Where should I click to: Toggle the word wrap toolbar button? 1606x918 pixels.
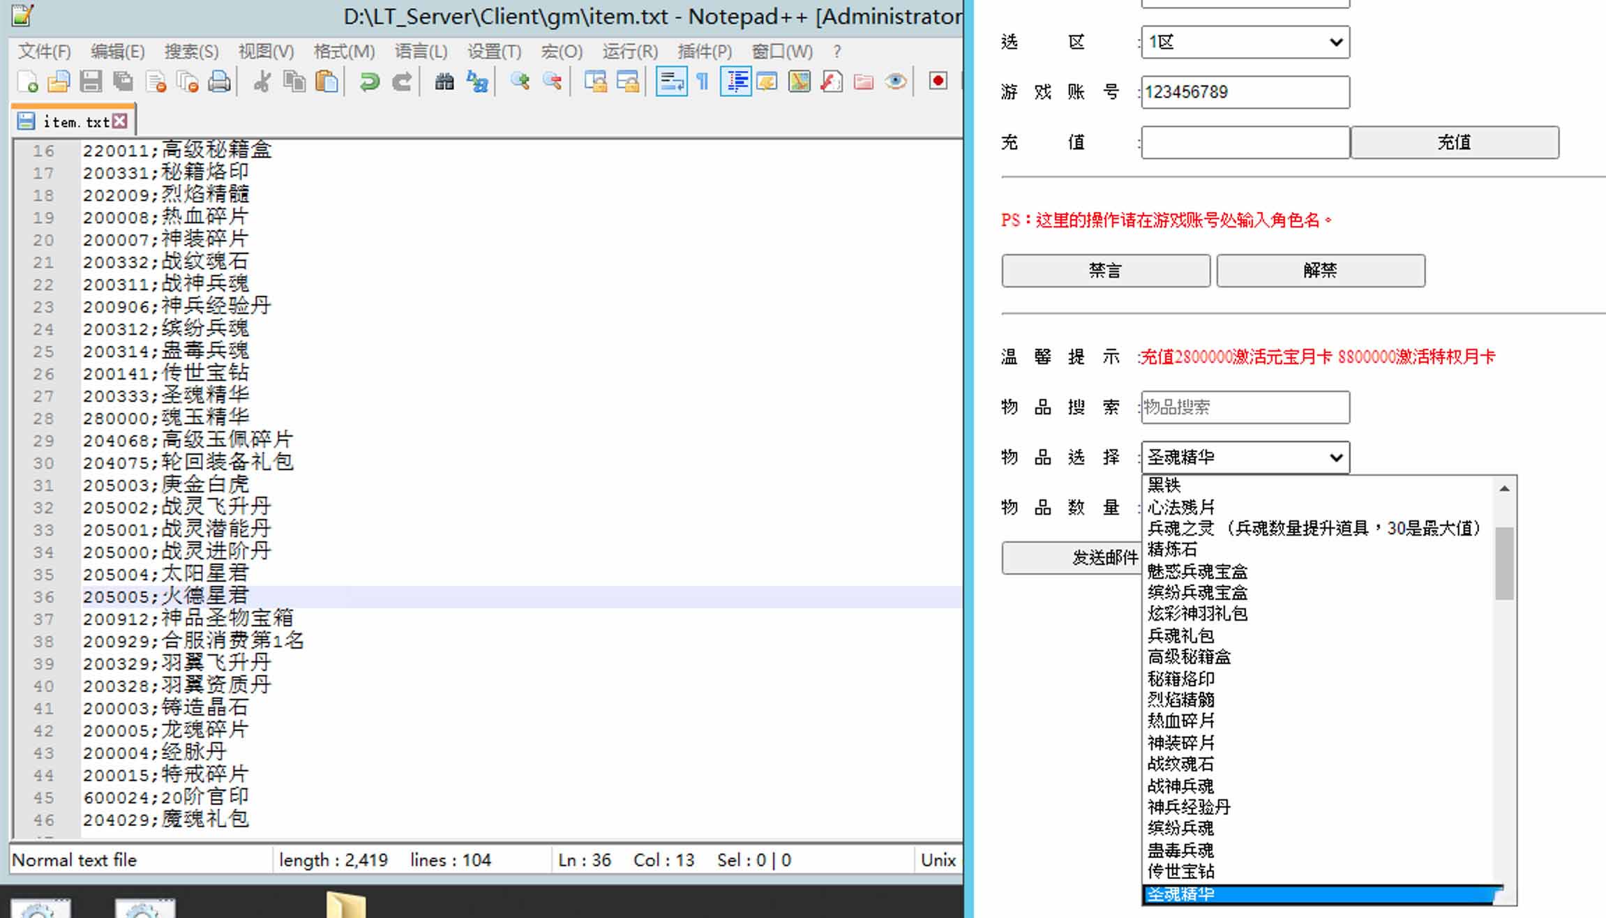coord(671,82)
